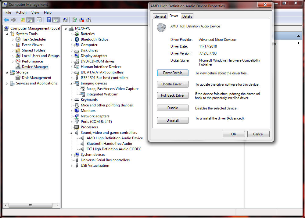Select IDT High Definition Audio CODEC
305x218 pixels.
114,149
